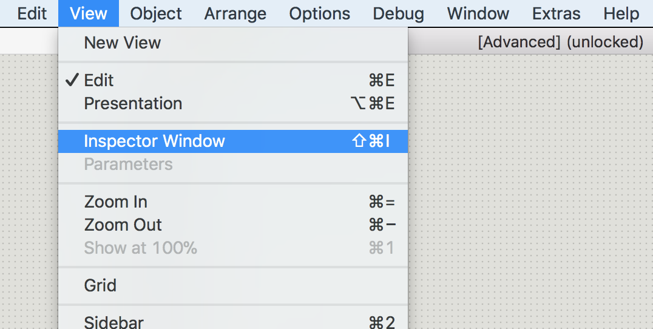Open the Debug menu
Viewport: 653px width, 329px height.
point(398,13)
